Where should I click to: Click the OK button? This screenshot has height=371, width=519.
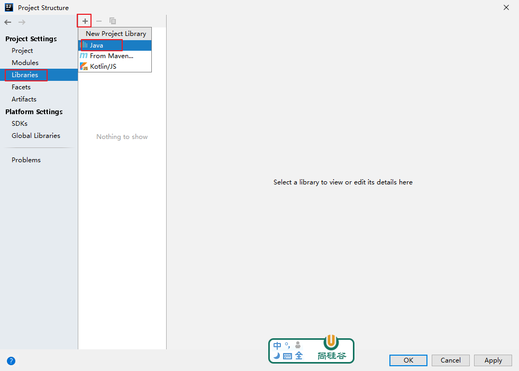point(408,360)
